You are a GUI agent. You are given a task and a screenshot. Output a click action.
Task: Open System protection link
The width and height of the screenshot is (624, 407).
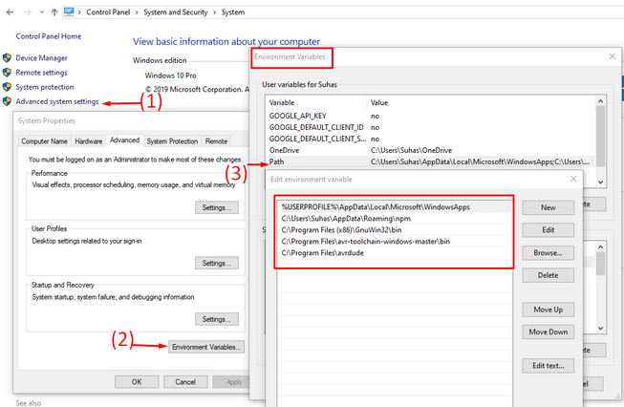(x=45, y=87)
